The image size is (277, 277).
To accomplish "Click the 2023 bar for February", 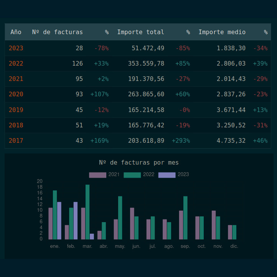I will tap(76, 220).
